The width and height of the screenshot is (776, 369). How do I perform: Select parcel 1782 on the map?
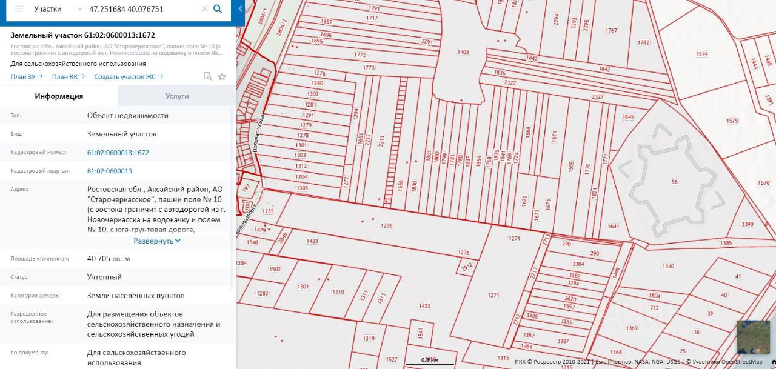pyautogui.click(x=643, y=42)
